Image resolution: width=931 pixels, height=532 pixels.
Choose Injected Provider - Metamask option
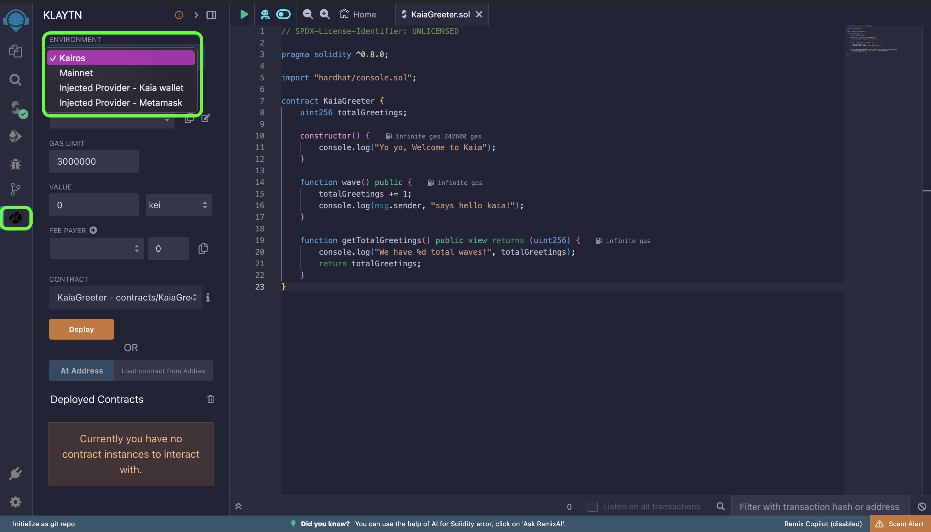[x=121, y=103]
